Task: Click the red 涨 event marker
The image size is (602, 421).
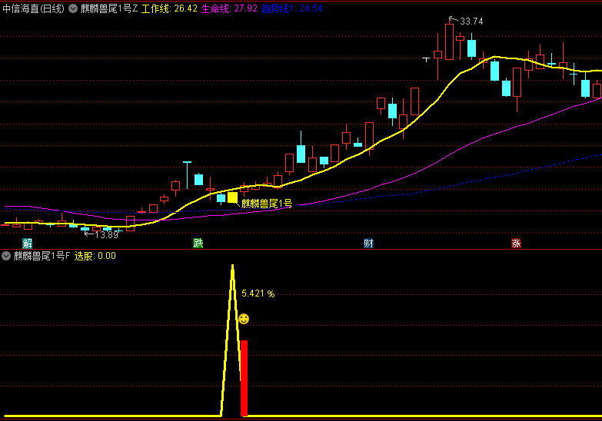Action: point(516,244)
